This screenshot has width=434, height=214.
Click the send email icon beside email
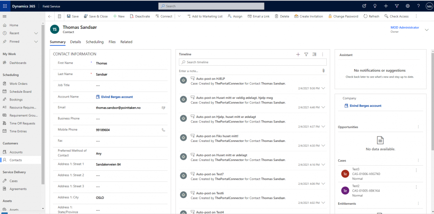pos(163,108)
